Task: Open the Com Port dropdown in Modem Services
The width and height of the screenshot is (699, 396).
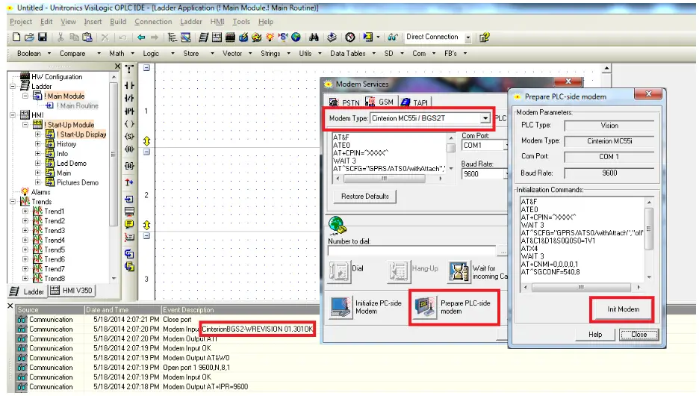Action: (506, 146)
